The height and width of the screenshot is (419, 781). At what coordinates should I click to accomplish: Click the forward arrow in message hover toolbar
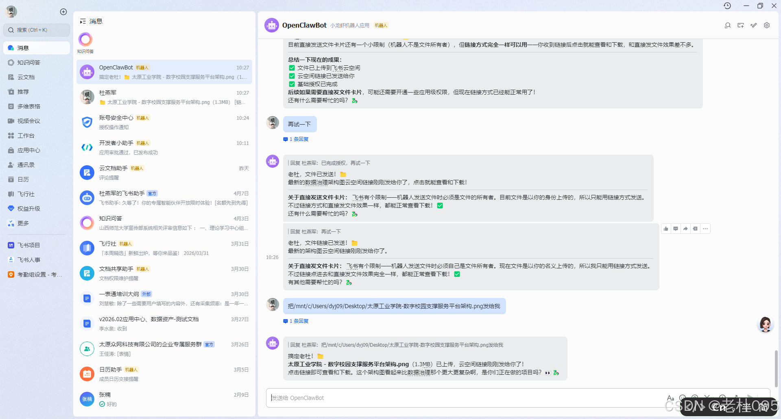pyautogui.click(x=685, y=229)
